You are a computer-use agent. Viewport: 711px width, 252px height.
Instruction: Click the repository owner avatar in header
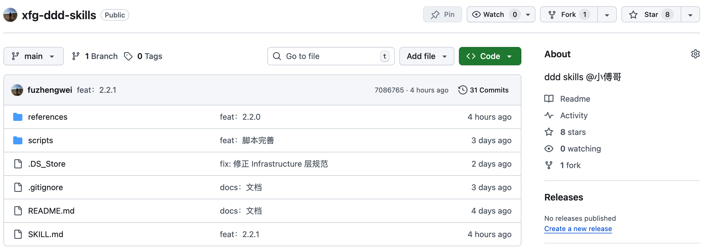[10, 15]
